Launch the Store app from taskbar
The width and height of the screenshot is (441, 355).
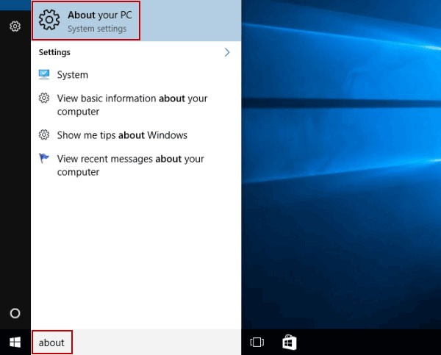pyautogui.click(x=289, y=343)
